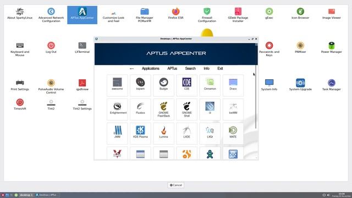Choose the Draco desktop tile
Viewport: 352px width, 198px height.
(233, 85)
